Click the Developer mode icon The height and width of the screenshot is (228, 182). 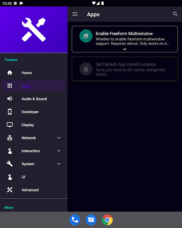10,112
